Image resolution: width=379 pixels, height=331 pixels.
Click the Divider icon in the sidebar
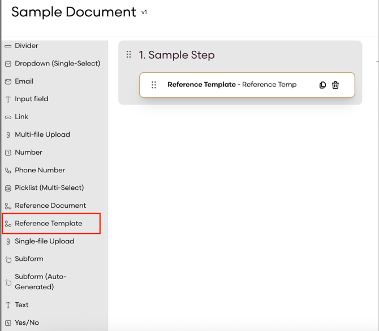pyautogui.click(x=8, y=46)
